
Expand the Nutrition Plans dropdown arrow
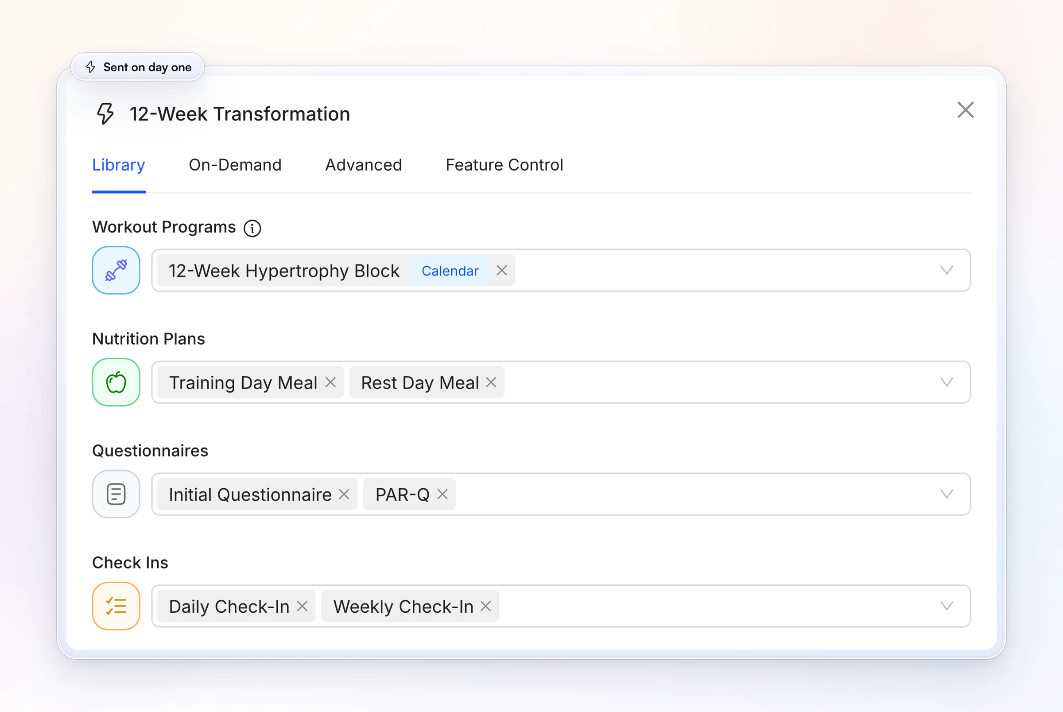(x=947, y=382)
